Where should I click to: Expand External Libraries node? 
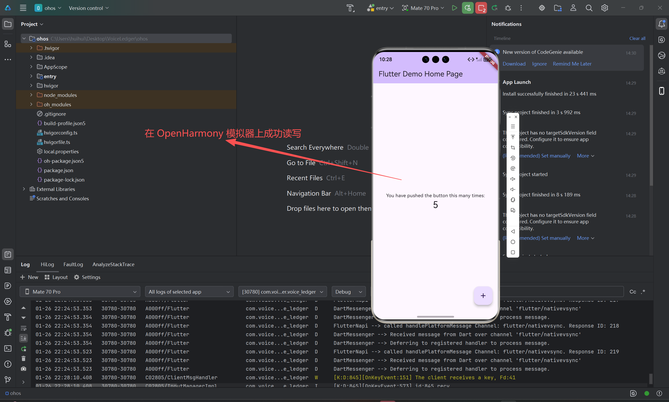click(24, 189)
